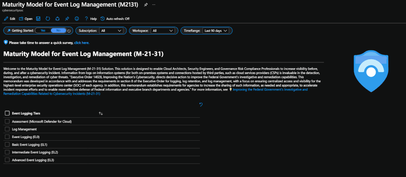Screen dimensions: 406x177
Task: Set Getting Started to No
Action: (x=59, y=31)
